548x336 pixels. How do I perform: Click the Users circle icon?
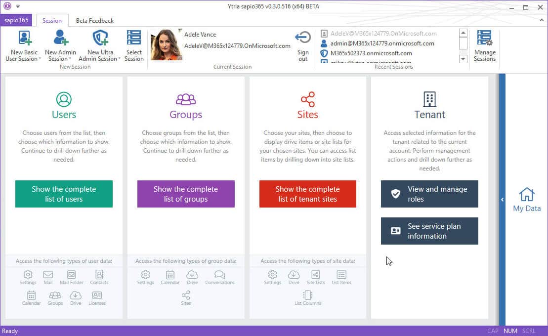point(64,99)
